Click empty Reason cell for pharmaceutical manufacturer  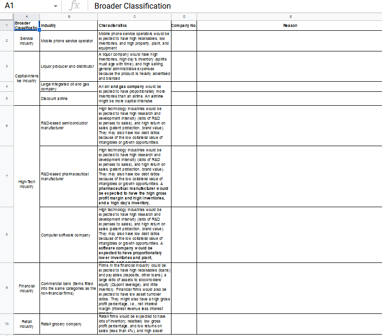[x=290, y=176]
